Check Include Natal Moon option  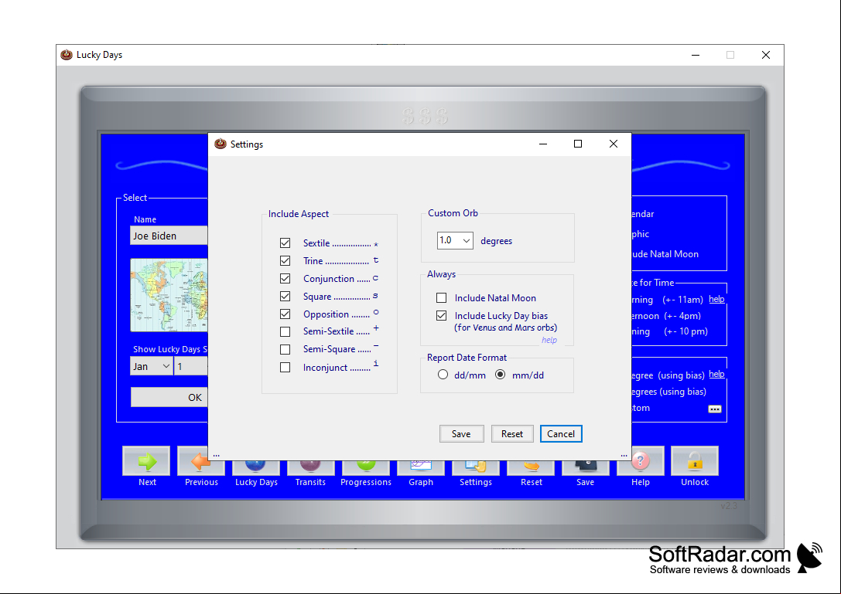click(x=442, y=298)
